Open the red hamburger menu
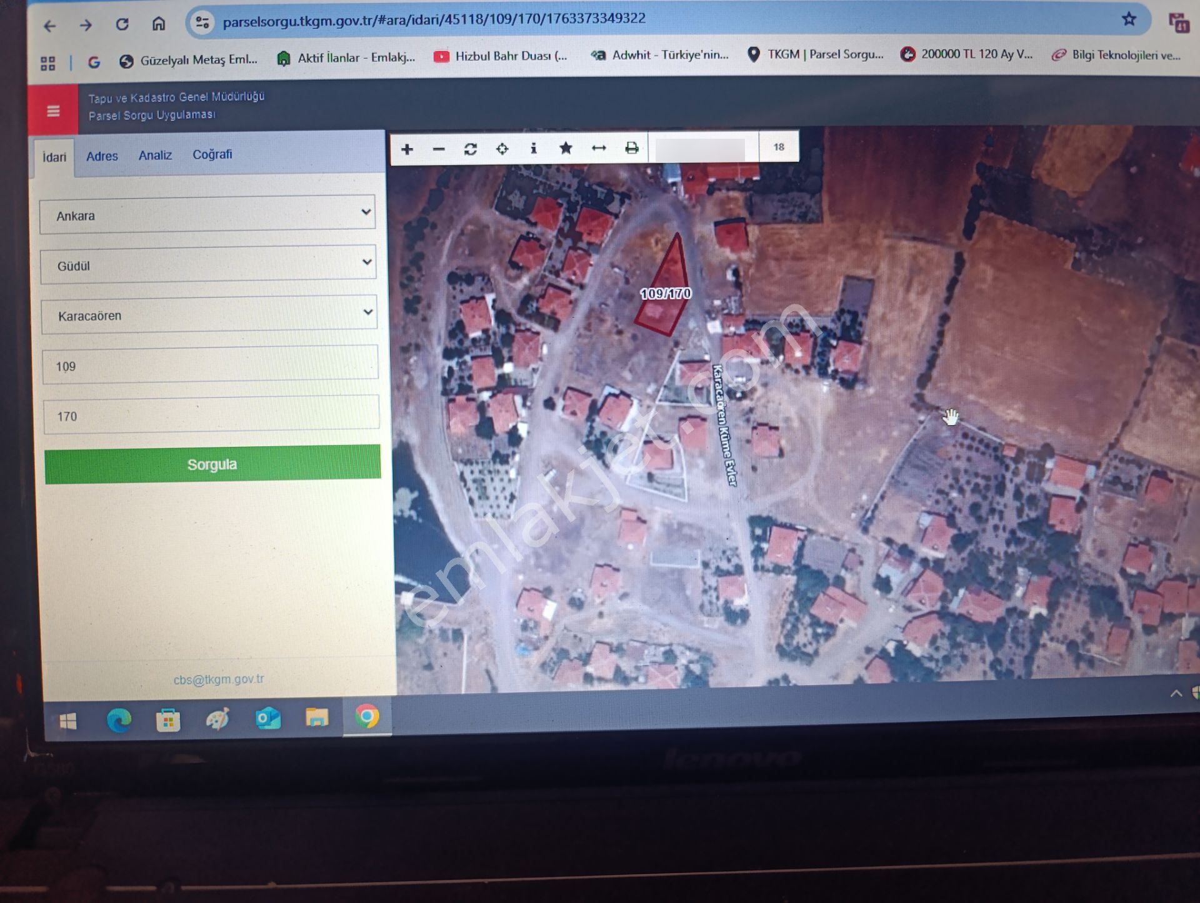Viewport: 1200px width, 903px height. (53, 111)
